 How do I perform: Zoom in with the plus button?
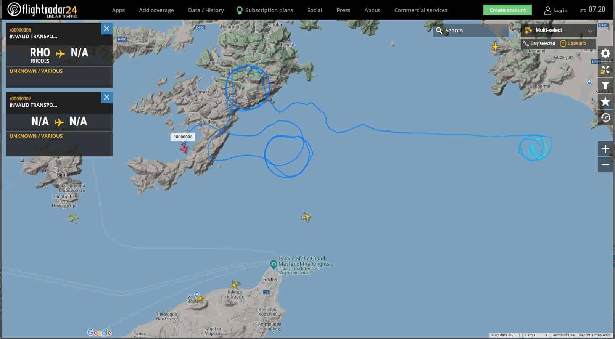(605, 149)
